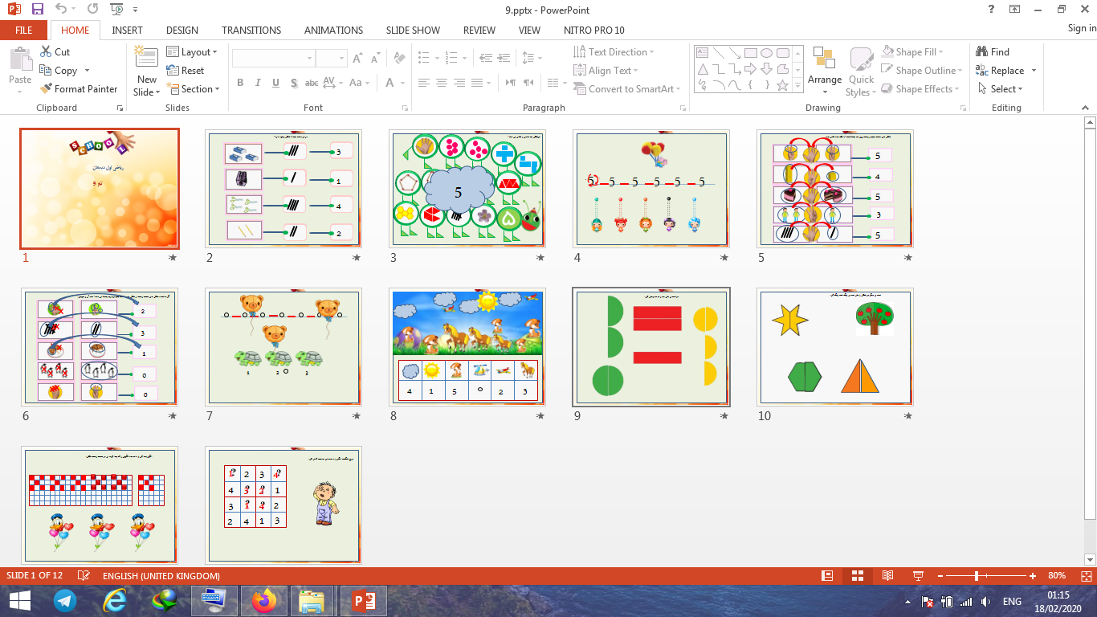Toggle Italic formatting button
The height and width of the screenshot is (617, 1097).
click(258, 83)
